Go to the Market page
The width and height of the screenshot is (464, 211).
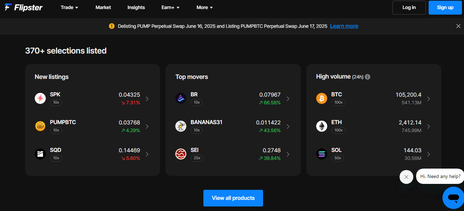point(103,7)
